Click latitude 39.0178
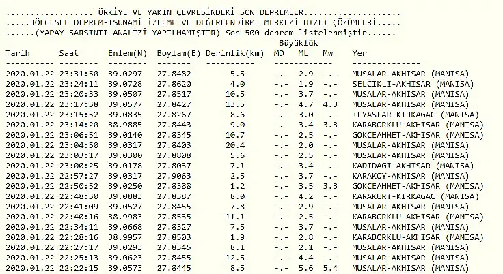 point(125,166)
